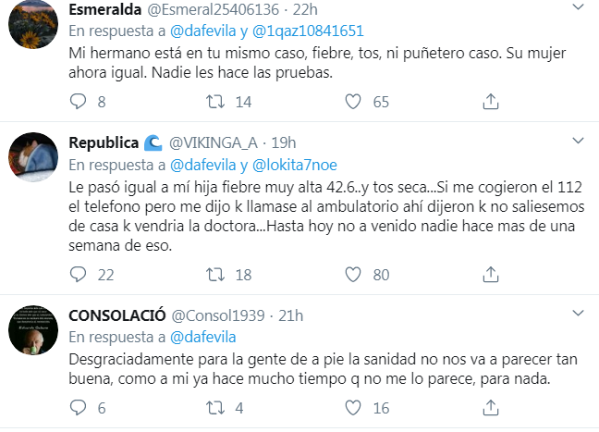Open more options for Republica's tweet
Image resolution: width=599 pixels, height=432 pixels.
point(578,141)
